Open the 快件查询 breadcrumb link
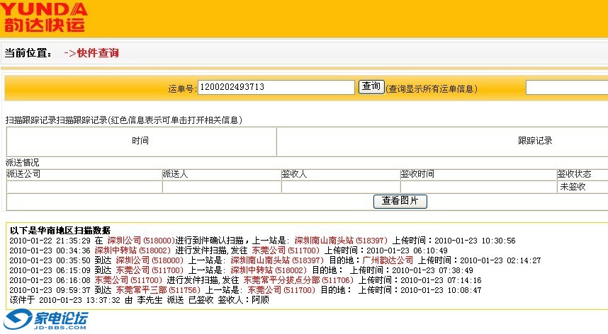The height and width of the screenshot is (334, 608). [x=97, y=53]
